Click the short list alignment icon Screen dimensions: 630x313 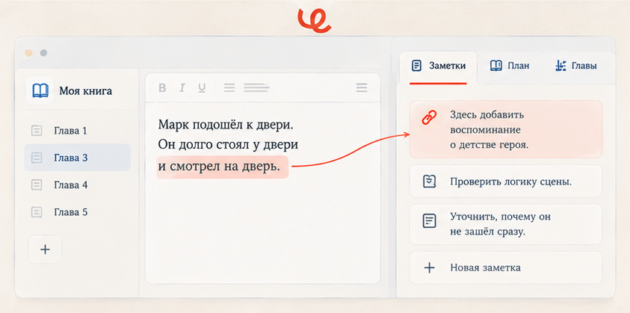[229, 87]
